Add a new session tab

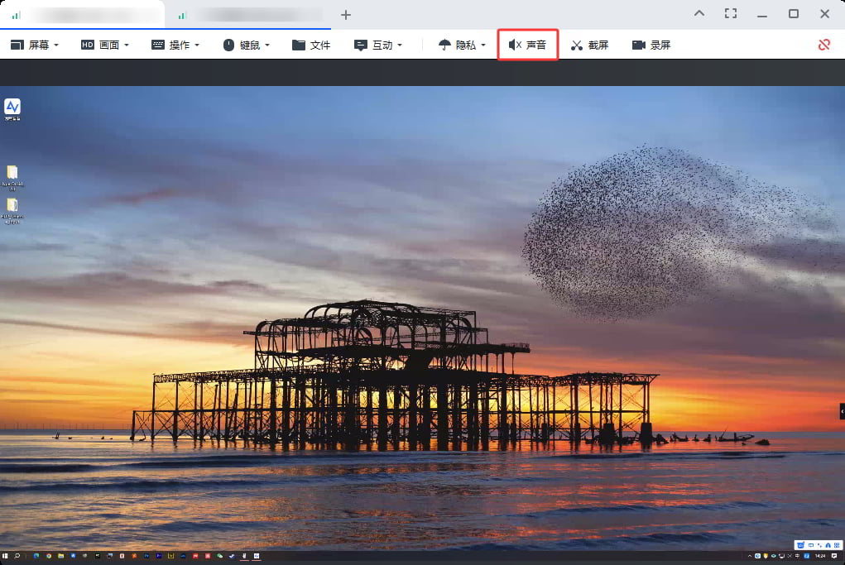[x=346, y=14]
